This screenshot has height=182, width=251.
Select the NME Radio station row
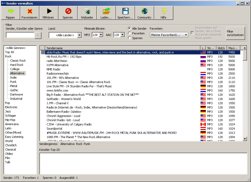point(140,69)
